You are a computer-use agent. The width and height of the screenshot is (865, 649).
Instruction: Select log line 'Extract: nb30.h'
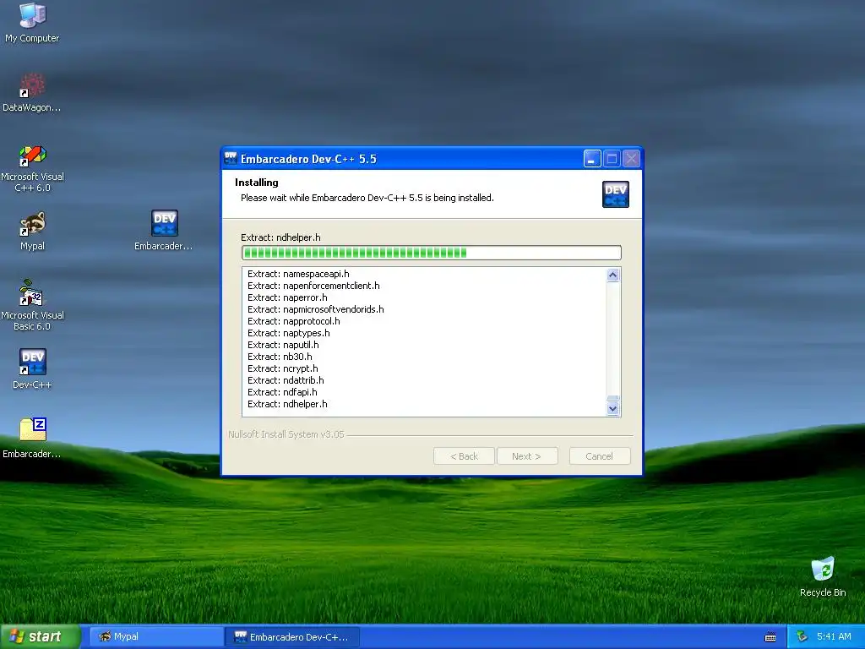(x=280, y=357)
